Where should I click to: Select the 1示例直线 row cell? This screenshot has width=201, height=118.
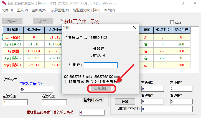click(x=13, y=37)
